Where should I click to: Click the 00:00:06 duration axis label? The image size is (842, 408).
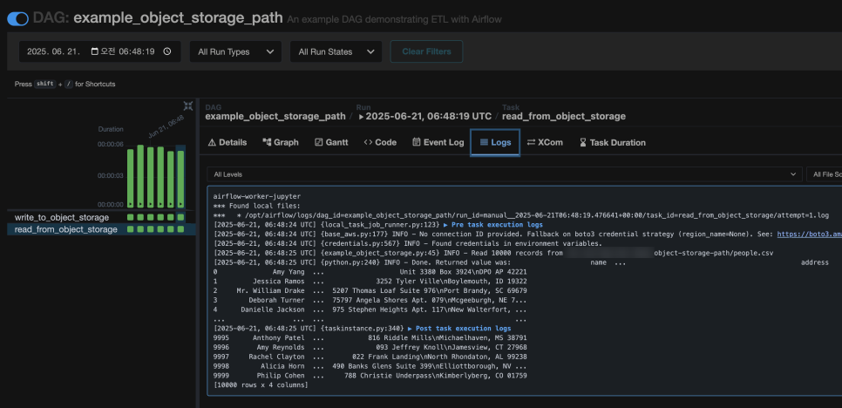111,145
